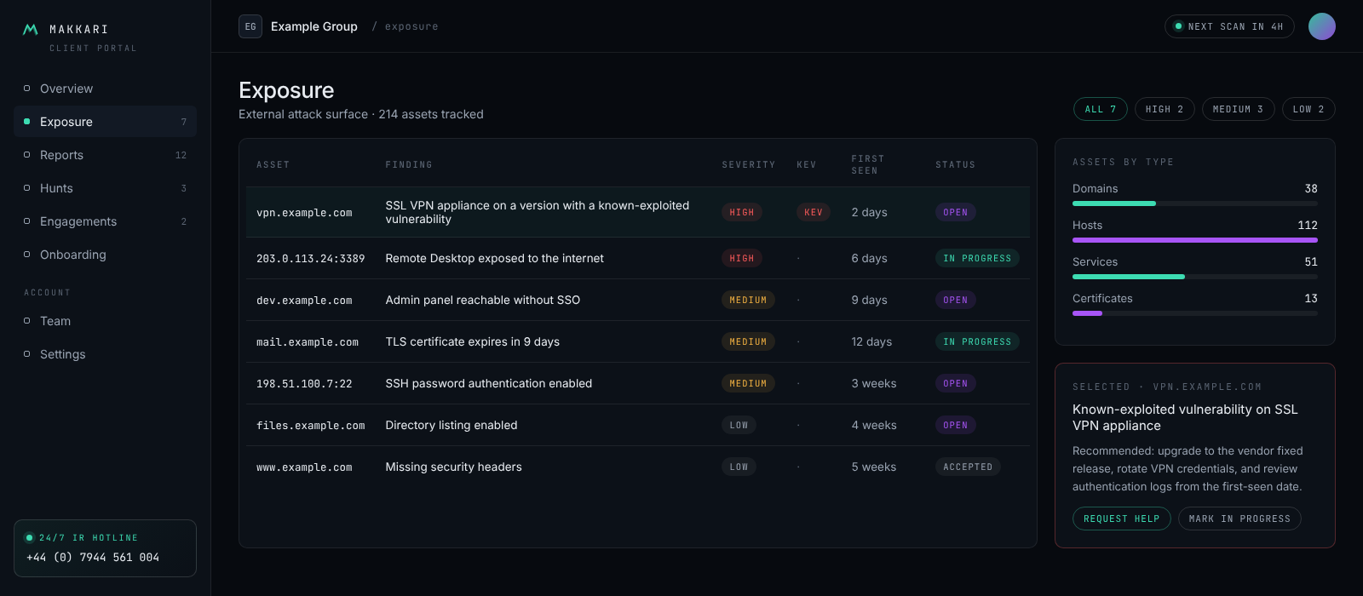Click 'SSH password authentication enabled' finding
1363x596 pixels.
click(x=488, y=383)
